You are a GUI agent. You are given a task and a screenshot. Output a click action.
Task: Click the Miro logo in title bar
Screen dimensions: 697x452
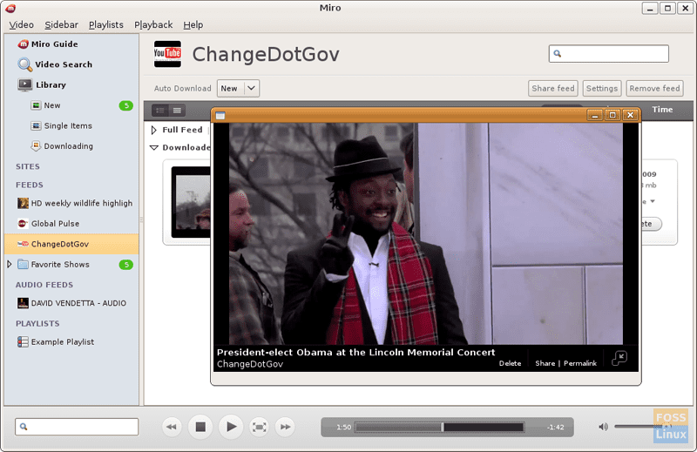(x=10, y=8)
